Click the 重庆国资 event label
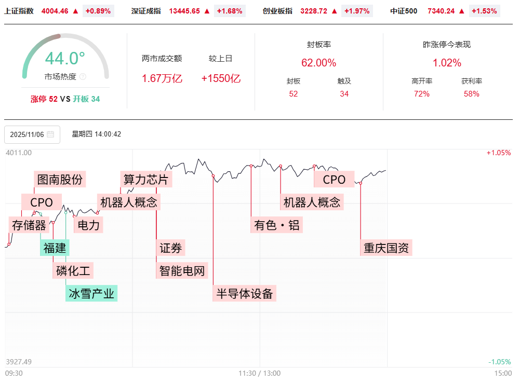Screen dimensions: 519x383 point(387,248)
